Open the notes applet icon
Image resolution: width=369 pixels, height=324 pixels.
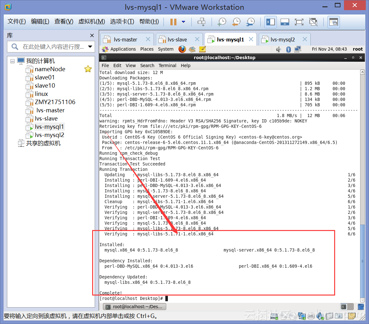[x=202, y=49]
